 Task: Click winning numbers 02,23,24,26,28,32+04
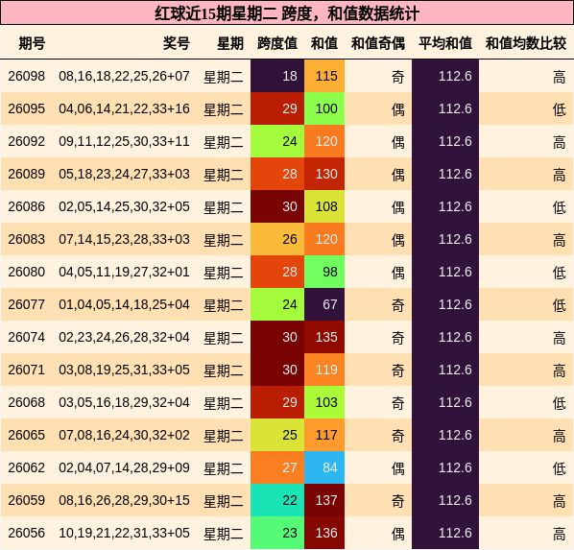pyautogui.click(x=124, y=337)
